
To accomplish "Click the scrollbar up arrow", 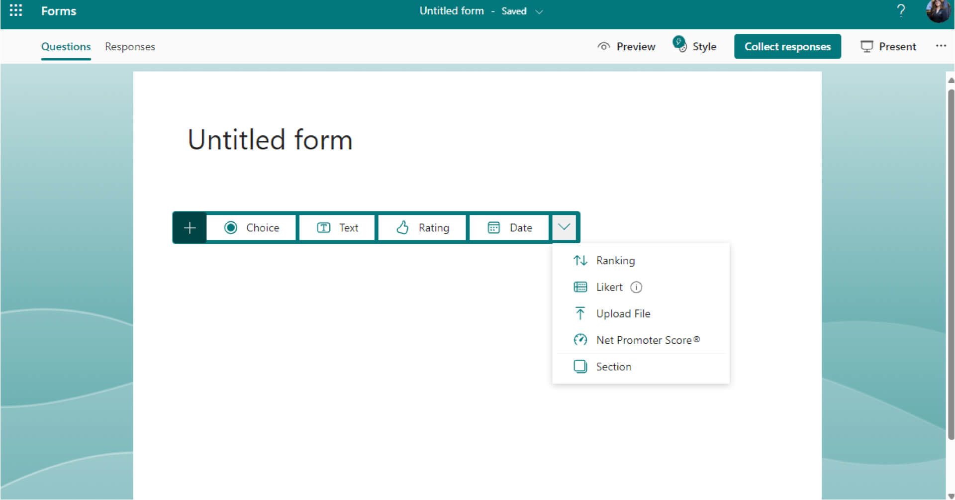I will (x=951, y=80).
